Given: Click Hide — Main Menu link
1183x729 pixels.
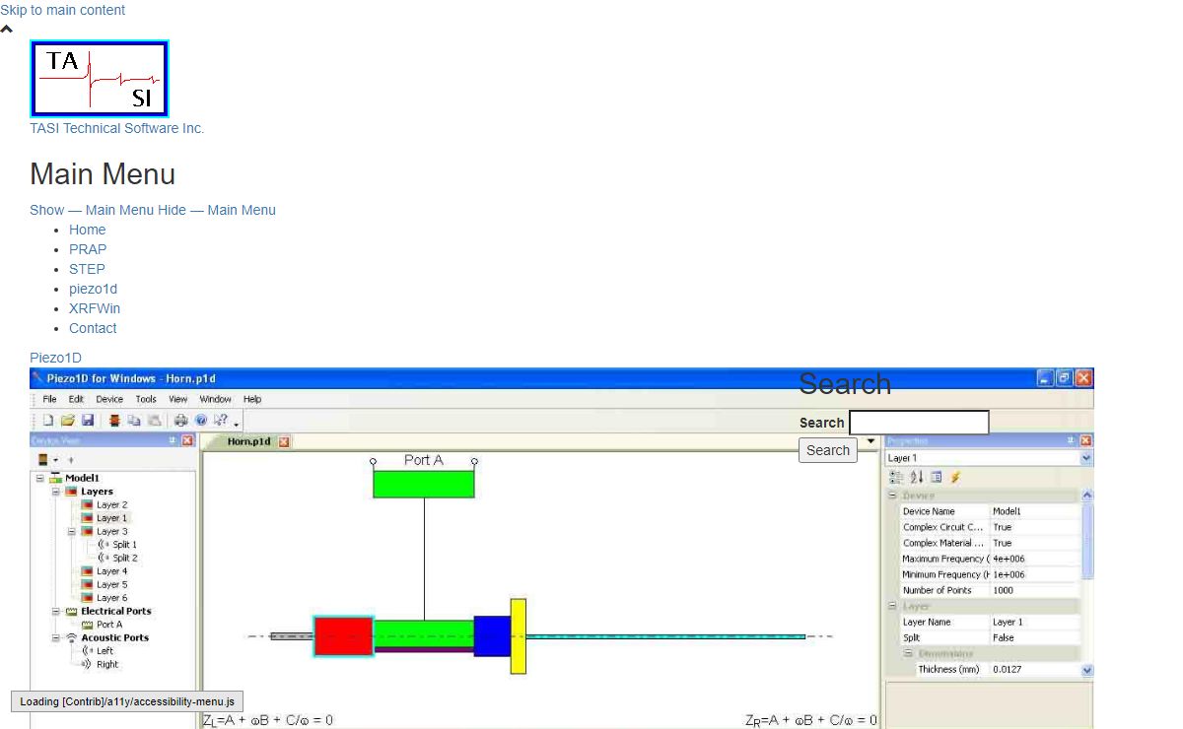Looking at the screenshot, I should tap(217, 210).
